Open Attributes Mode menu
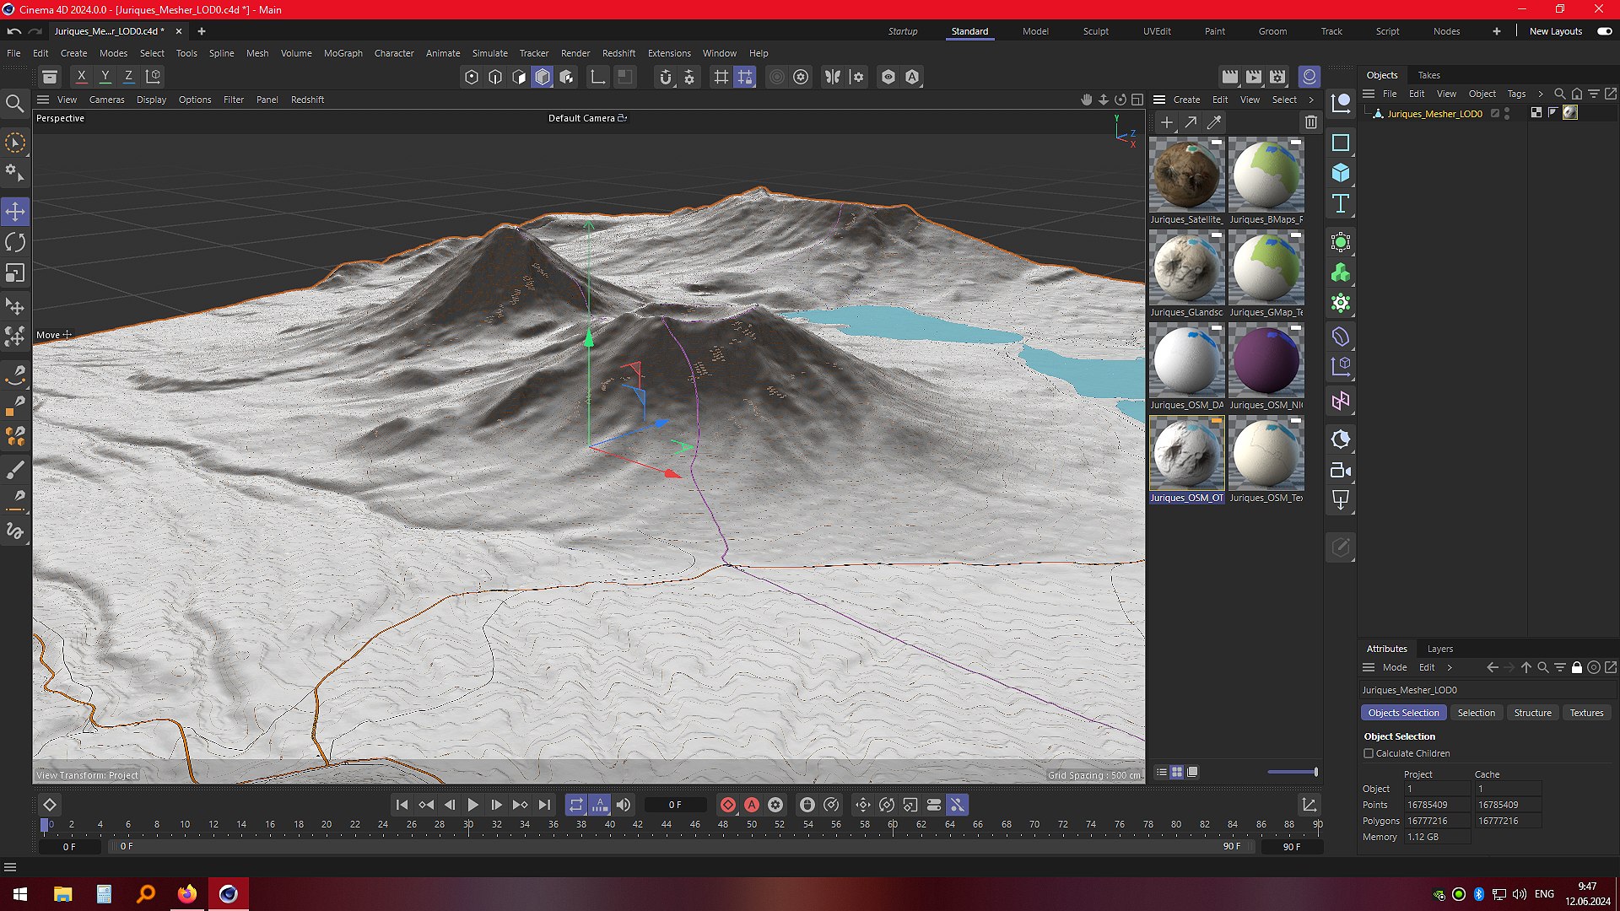 [x=1394, y=667]
